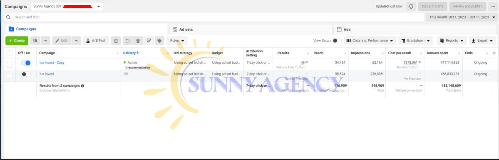
Task: Click the Off delivery status text
Action: coord(126,74)
